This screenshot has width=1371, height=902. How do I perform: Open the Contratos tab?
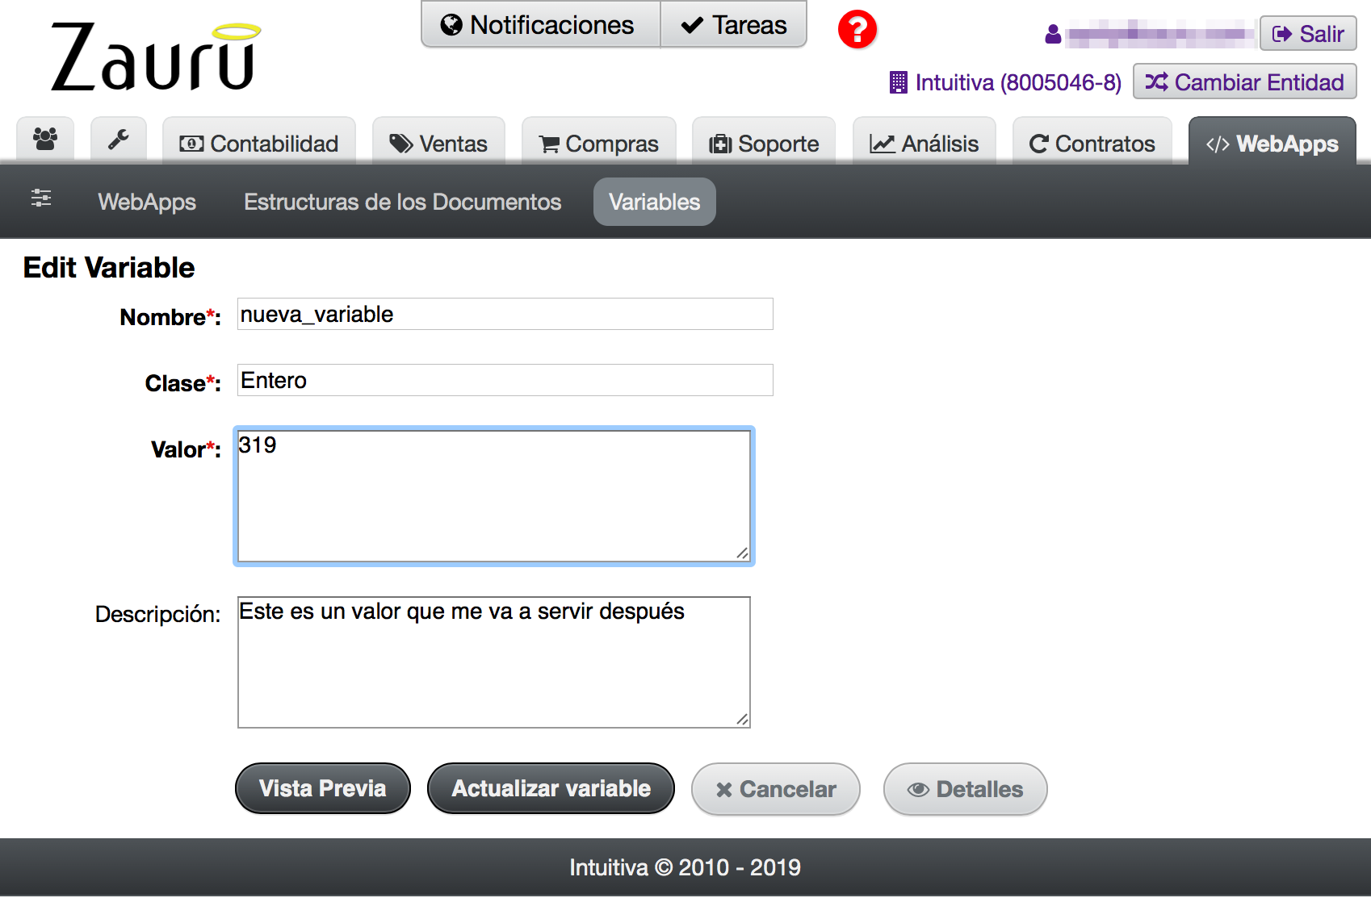click(x=1092, y=143)
